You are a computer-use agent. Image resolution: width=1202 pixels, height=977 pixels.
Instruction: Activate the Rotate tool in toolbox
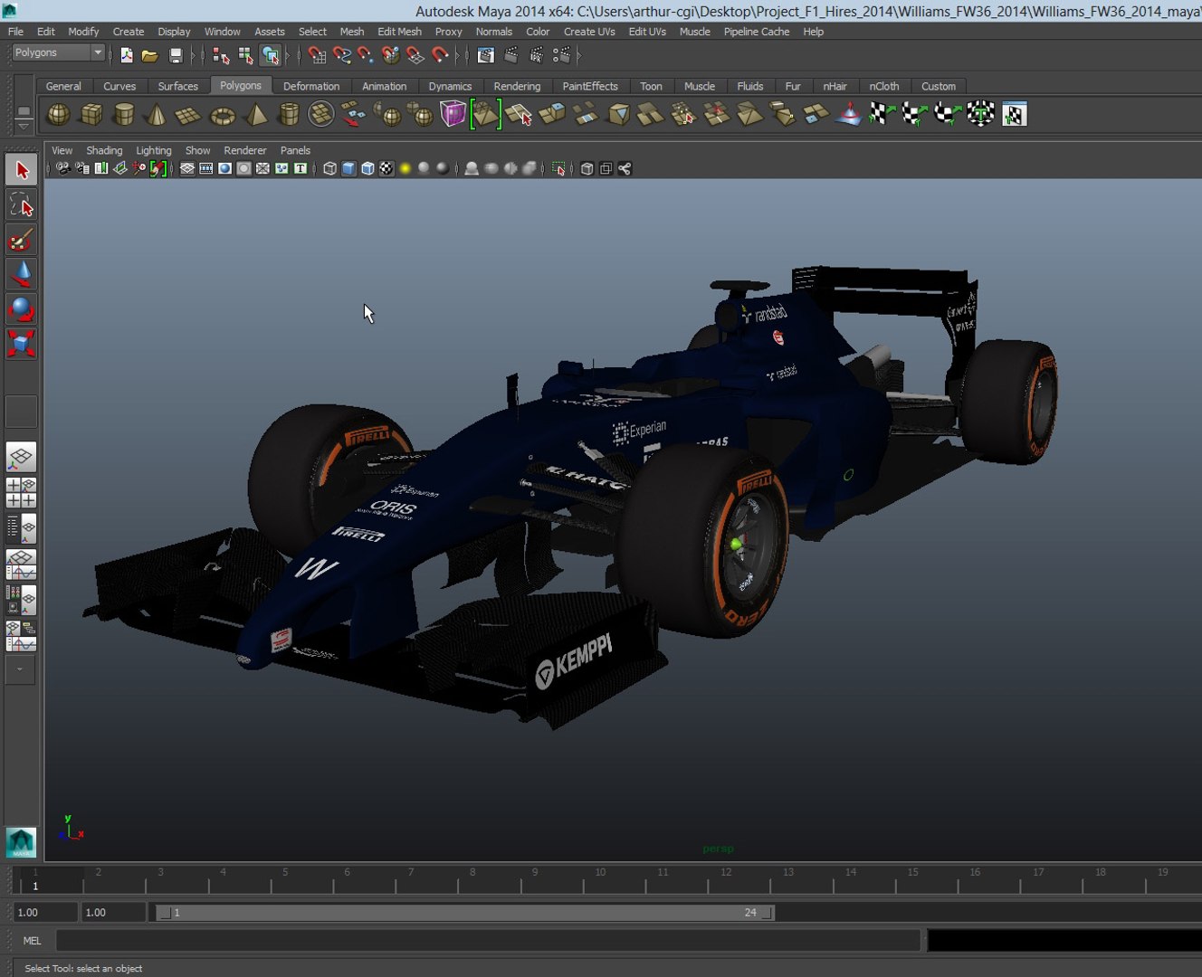point(21,309)
